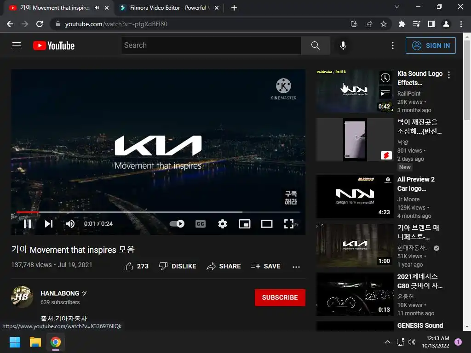Open Kia Sound Logo Effects thumbnail
Viewport: 471px width, 353px height.
pyautogui.click(x=355, y=91)
